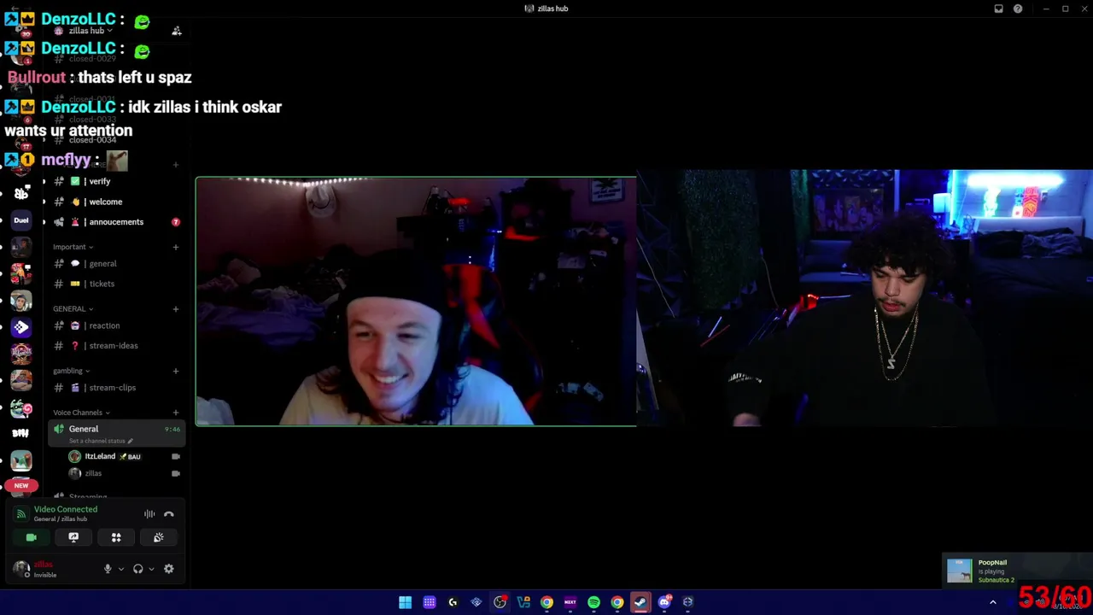Open the tickets channel
Viewport: 1093px width, 615px height.
point(114,284)
